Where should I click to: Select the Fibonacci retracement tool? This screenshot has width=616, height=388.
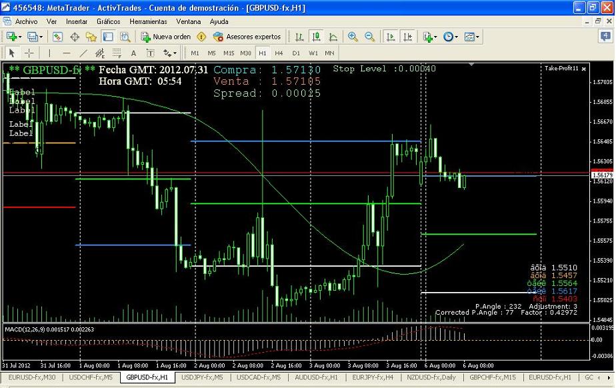tap(117, 53)
